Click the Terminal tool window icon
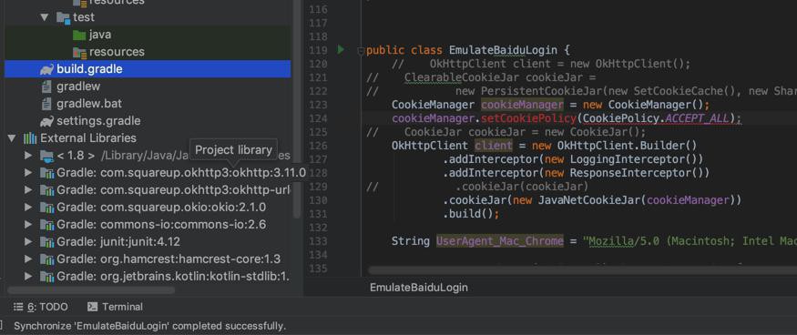The image size is (797, 335). coord(93,307)
